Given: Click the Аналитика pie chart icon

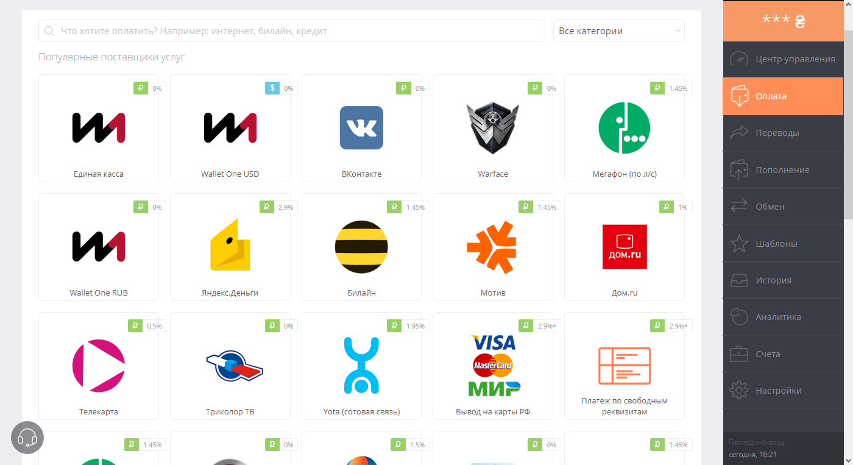Looking at the screenshot, I should pyautogui.click(x=739, y=317).
